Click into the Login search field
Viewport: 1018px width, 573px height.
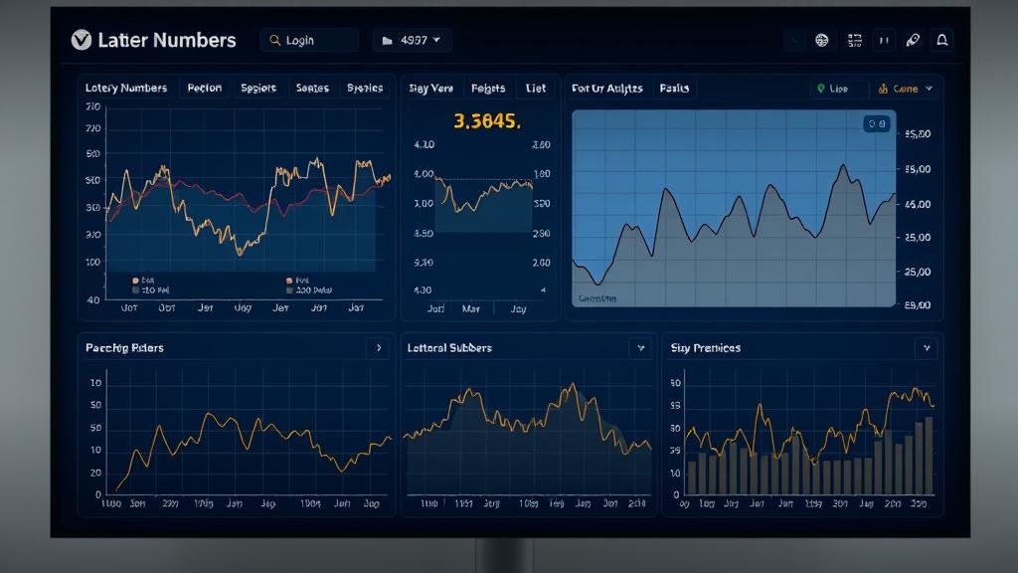point(309,41)
